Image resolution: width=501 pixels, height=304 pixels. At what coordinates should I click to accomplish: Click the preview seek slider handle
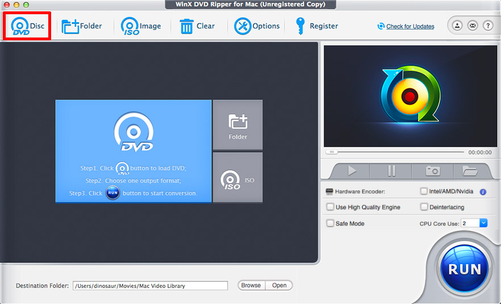pos(332,152)
